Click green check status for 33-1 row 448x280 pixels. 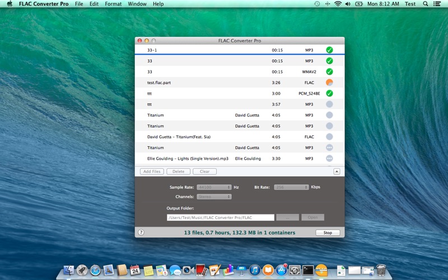point(329,50)
